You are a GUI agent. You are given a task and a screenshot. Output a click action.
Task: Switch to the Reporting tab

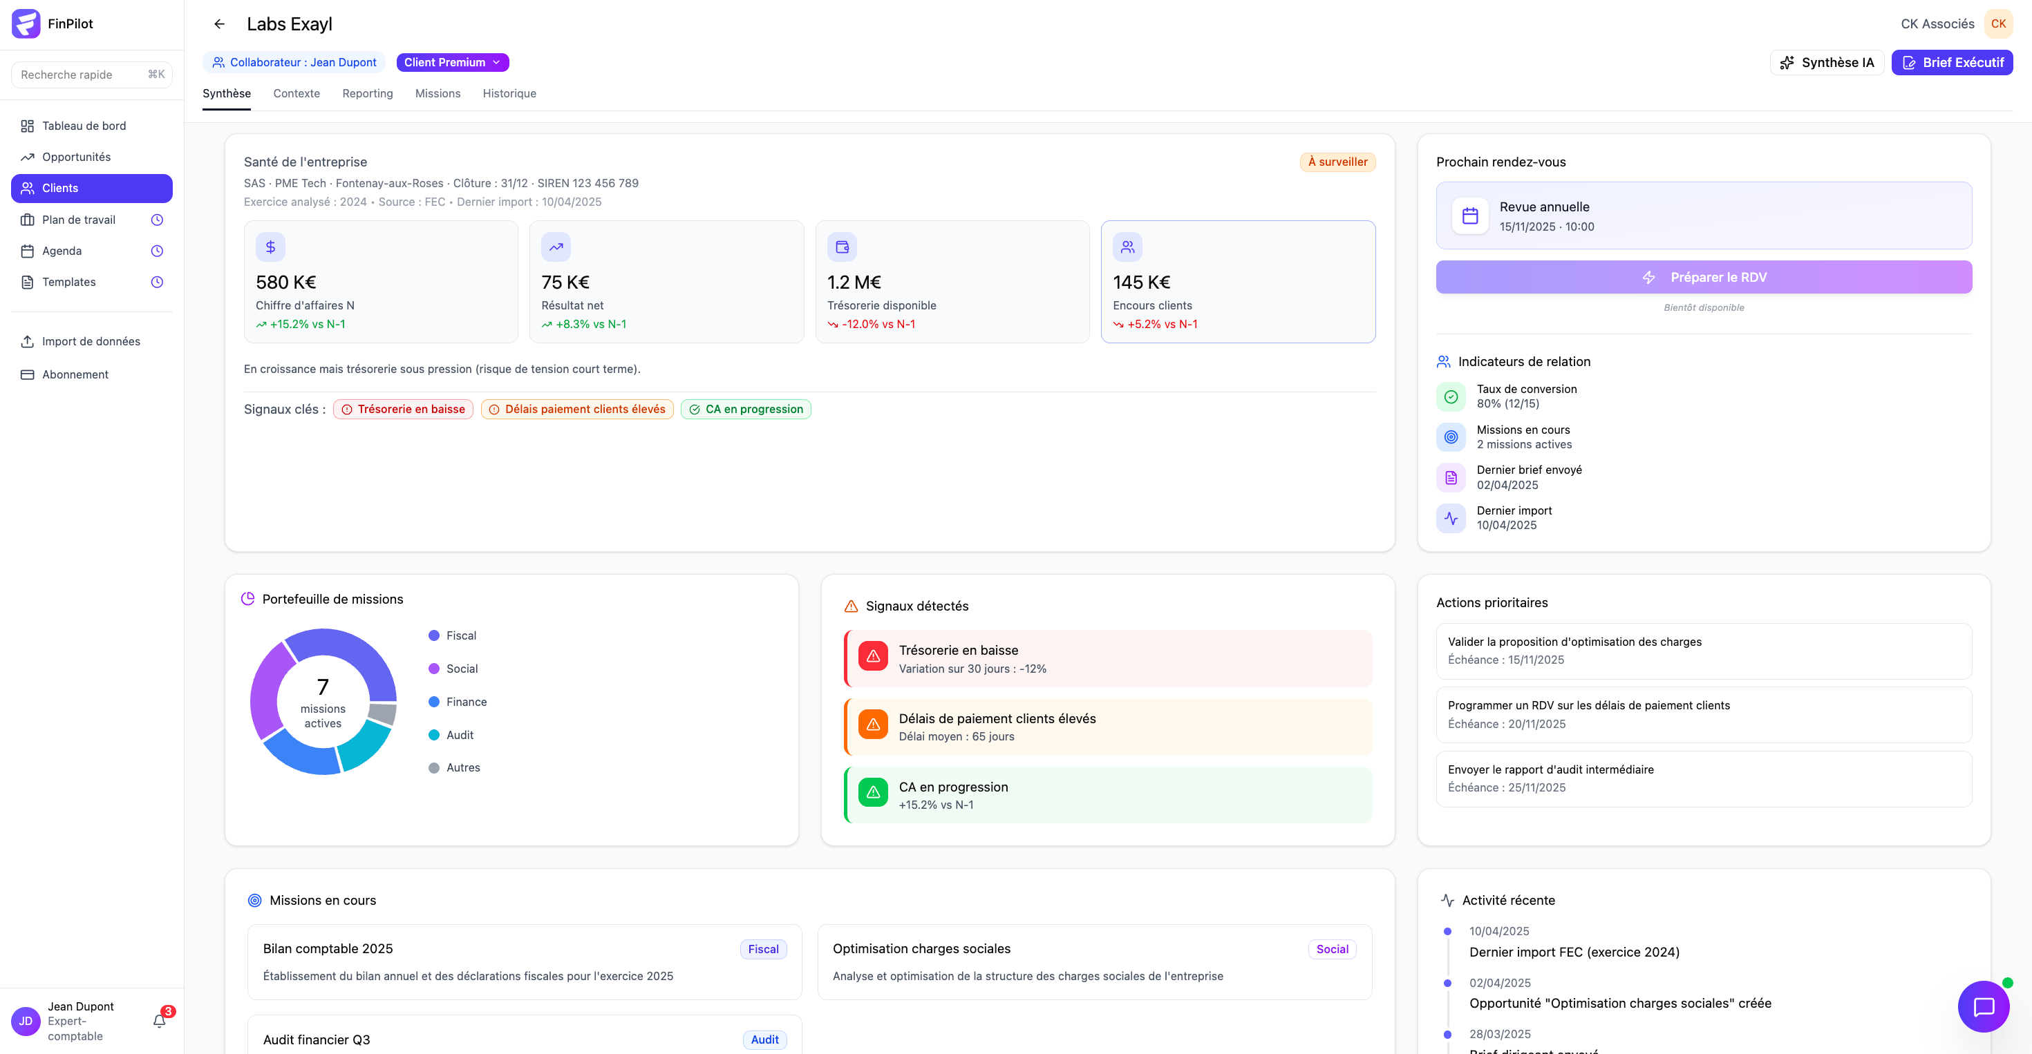coord(368,93)
